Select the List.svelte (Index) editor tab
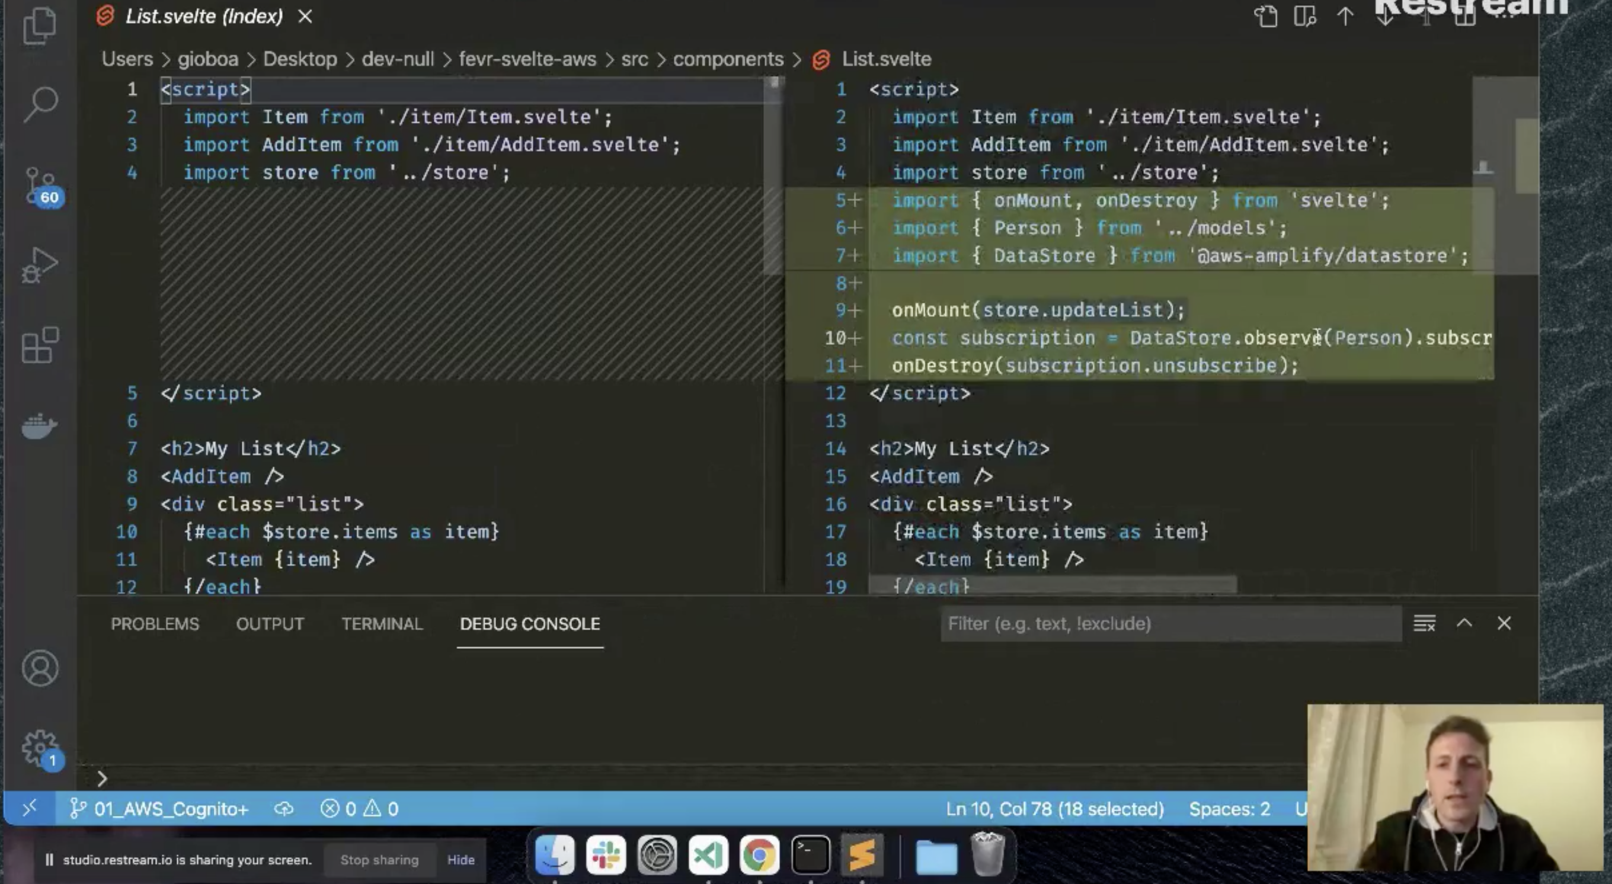This screenshot has width=1612, height=884. click(204, 16)
